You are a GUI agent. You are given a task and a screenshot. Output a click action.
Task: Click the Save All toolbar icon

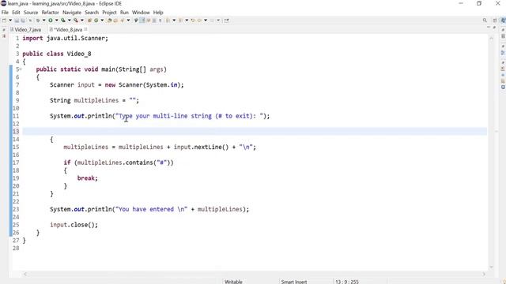pyautogui.click(x=23, y=21)
